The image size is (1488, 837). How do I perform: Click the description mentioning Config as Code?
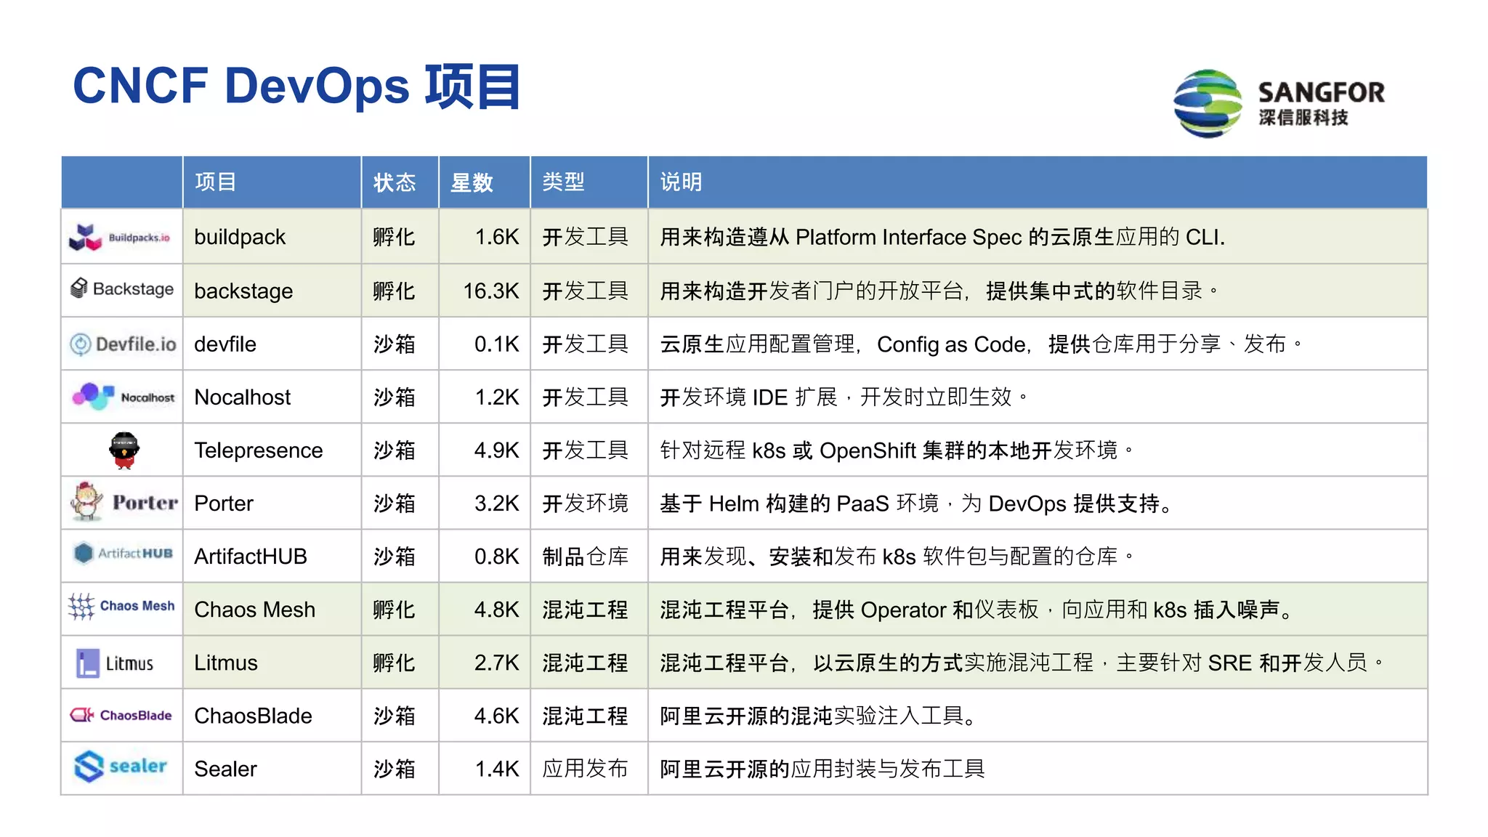tap(982, 344)
